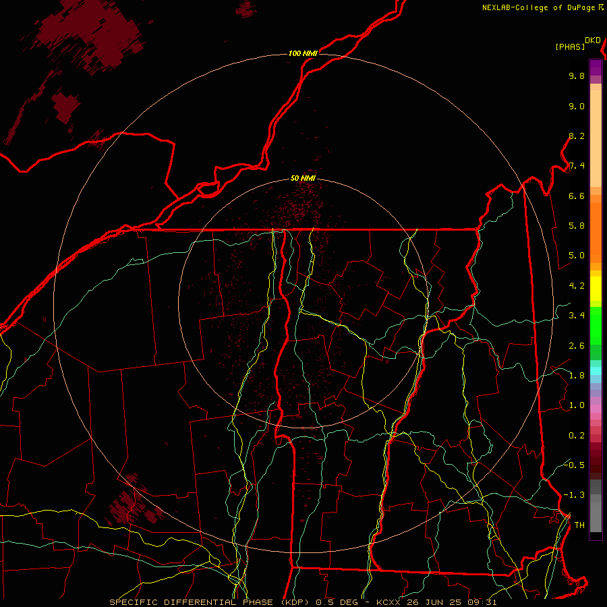Click the 5.8 value on the color scale
Screen dimensions: 607x607
coord(577,226)
